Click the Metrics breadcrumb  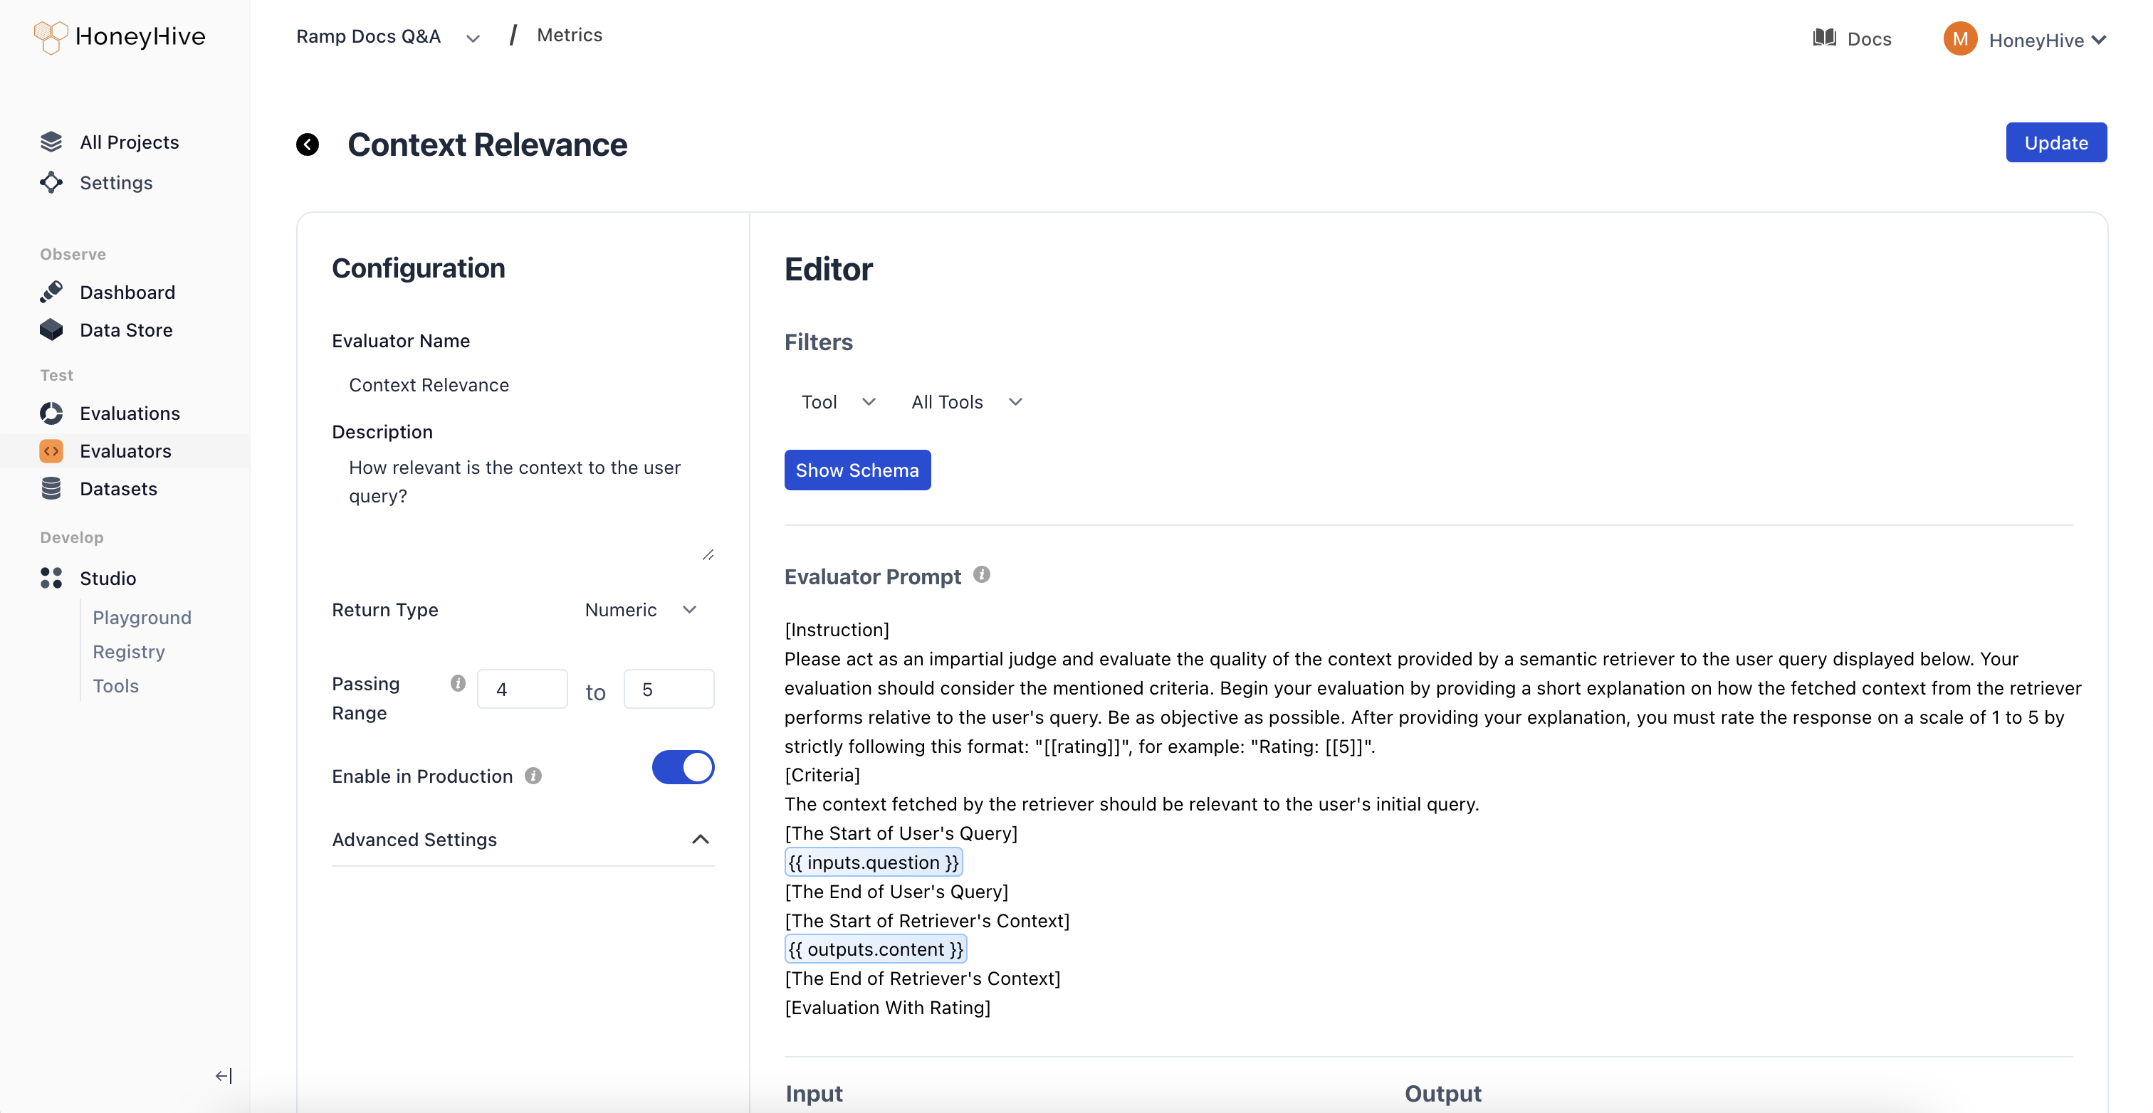(x=569, y=34)
